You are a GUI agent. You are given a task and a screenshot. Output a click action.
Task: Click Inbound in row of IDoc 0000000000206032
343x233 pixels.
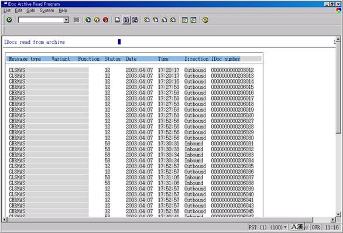coord(194,149)
